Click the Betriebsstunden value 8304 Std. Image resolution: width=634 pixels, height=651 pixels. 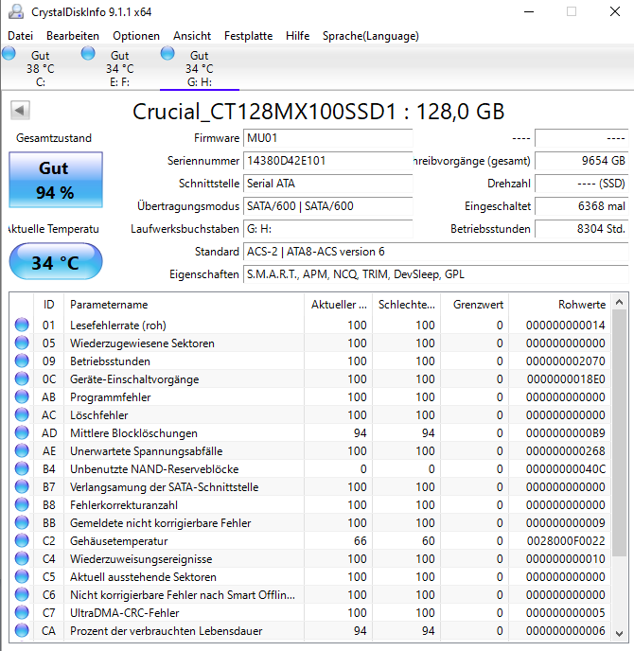click(x=582, y=229)
